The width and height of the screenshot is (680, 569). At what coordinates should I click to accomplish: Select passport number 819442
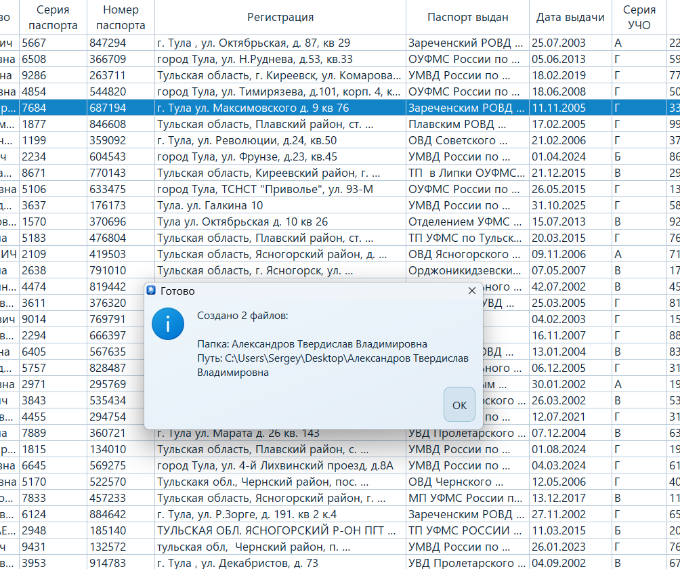[x=121, y=287]
